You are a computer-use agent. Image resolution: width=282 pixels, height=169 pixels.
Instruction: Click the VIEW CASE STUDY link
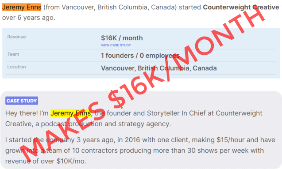[116, 45]
